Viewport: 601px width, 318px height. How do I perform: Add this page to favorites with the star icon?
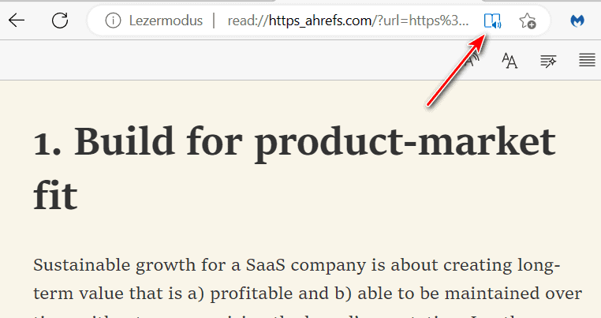pyautogui.click(x=528, y=21)
